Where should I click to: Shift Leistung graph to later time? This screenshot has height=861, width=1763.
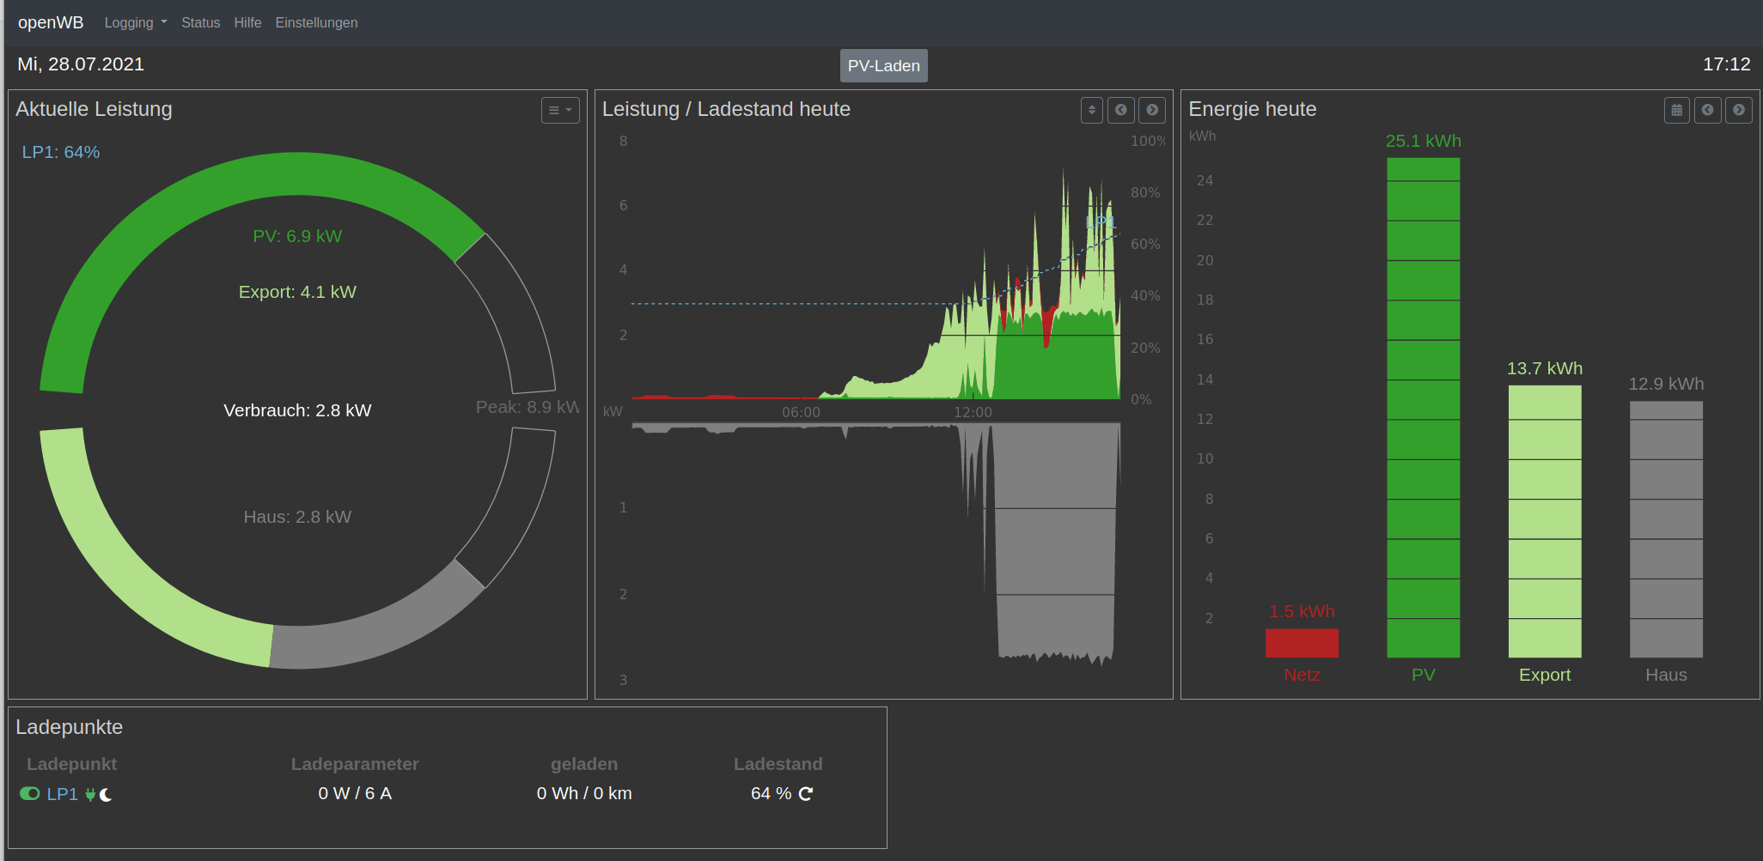click(x=1152, y=110)
